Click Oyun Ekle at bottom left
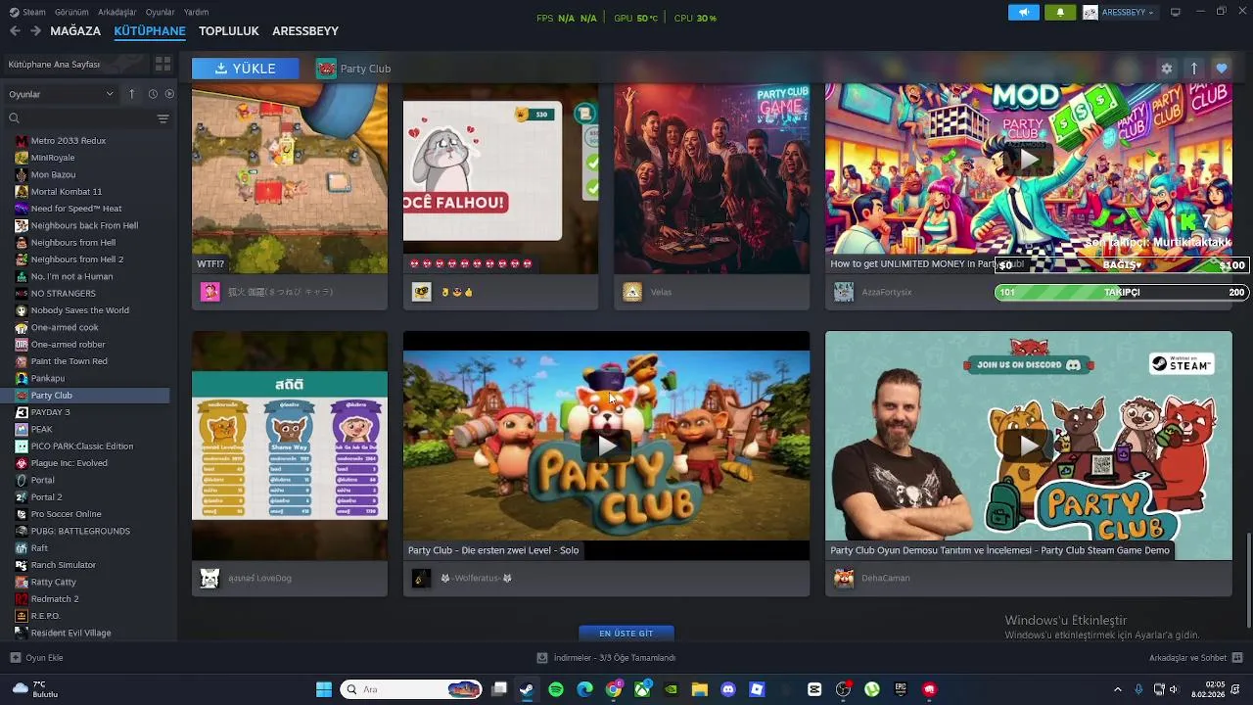This screenshot has height=705, width=1253. (x=37, y=658)
